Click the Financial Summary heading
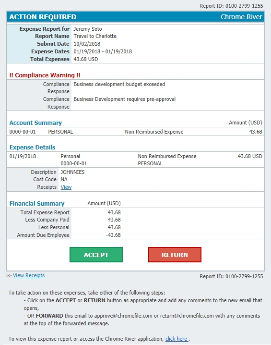271x345 pixels. point(37,204)
